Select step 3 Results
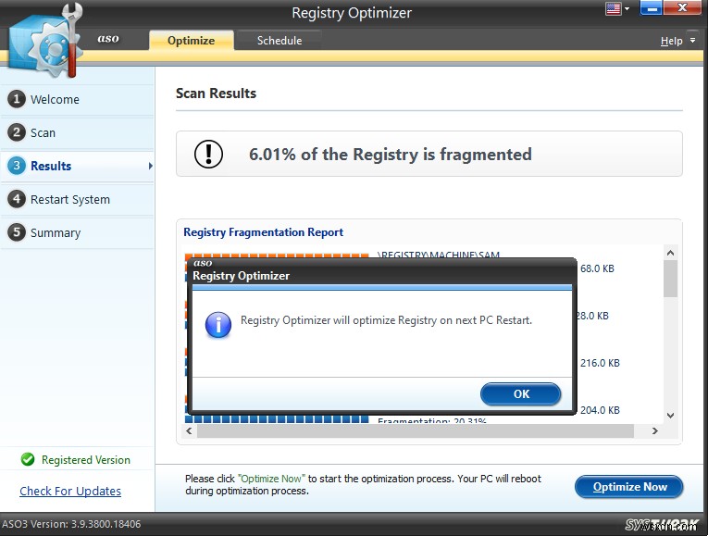 coord(77,167)
